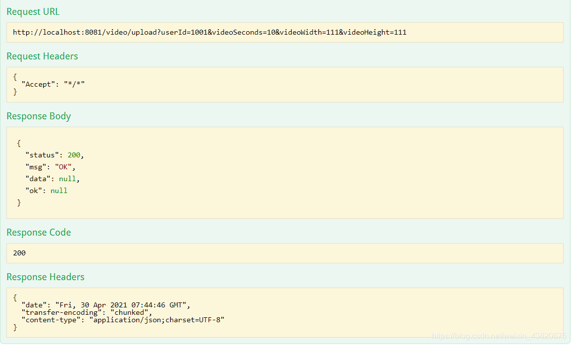Viewport: 571px width, 345px height.
Task: Click the 200 response code value
Action: pos(19,253)
